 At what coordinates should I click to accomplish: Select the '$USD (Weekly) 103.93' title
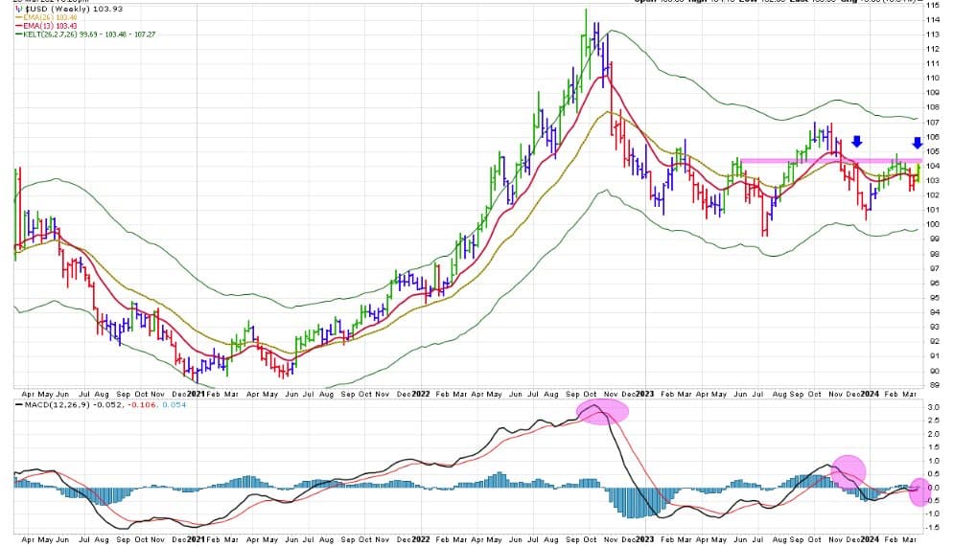(x=72, y=10)
